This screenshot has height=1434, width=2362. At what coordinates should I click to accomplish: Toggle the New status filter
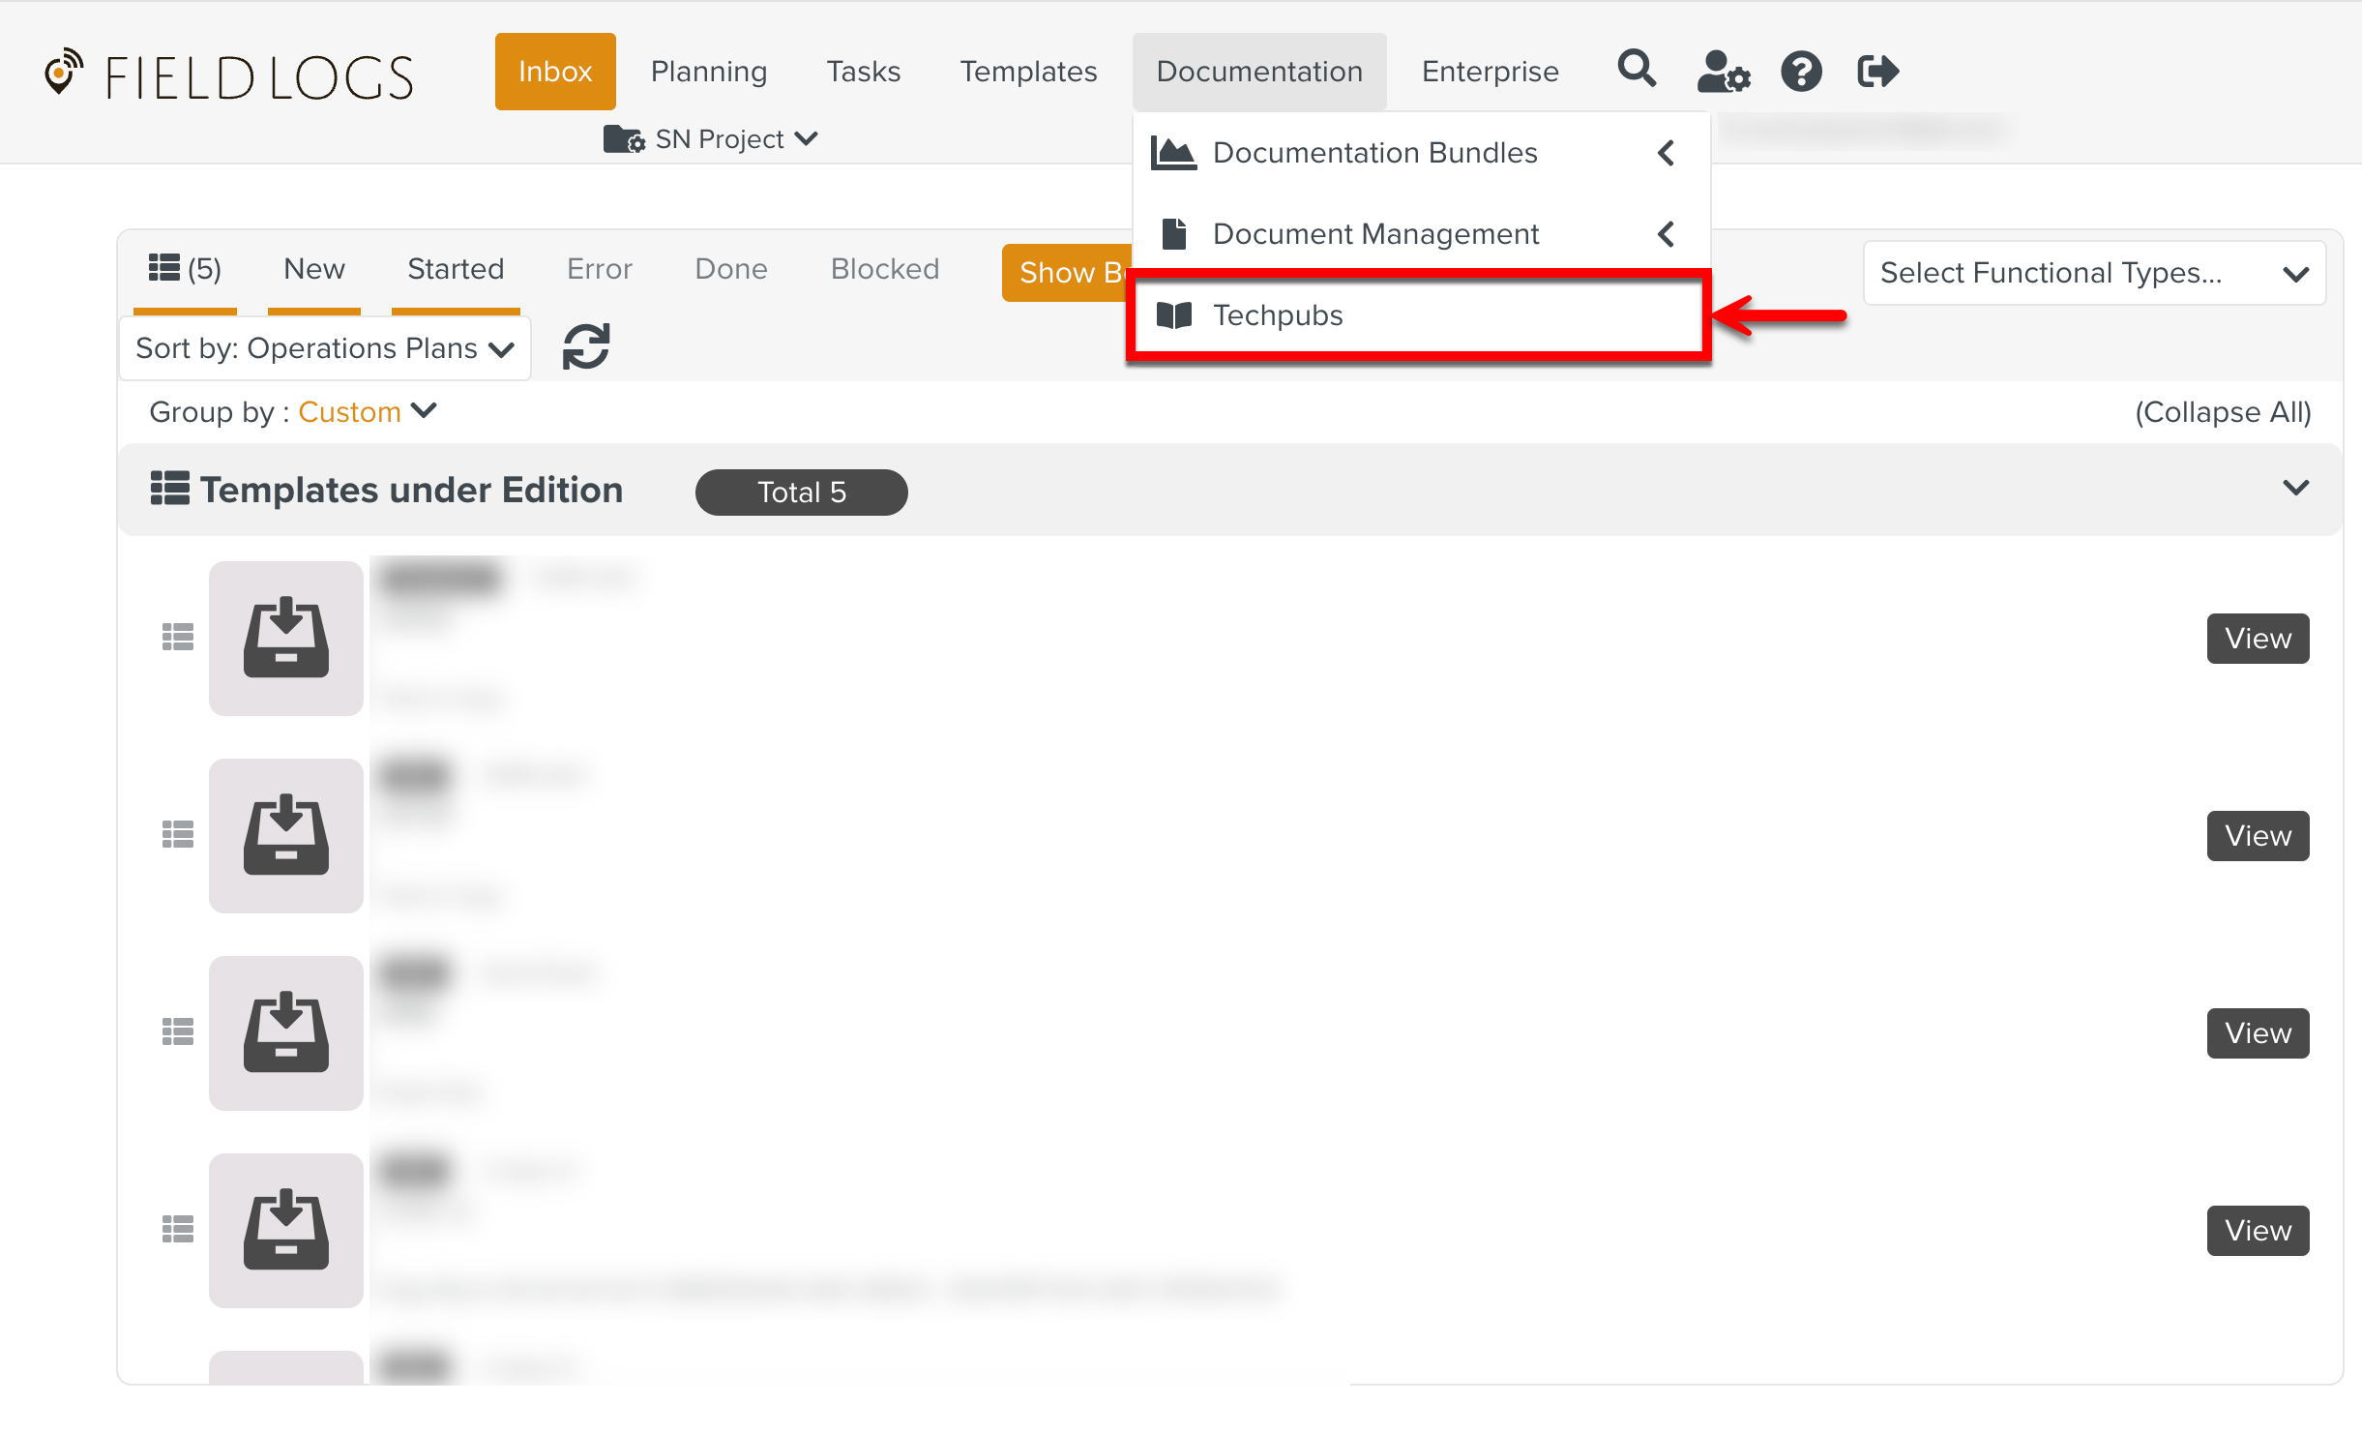click(313, 269)
